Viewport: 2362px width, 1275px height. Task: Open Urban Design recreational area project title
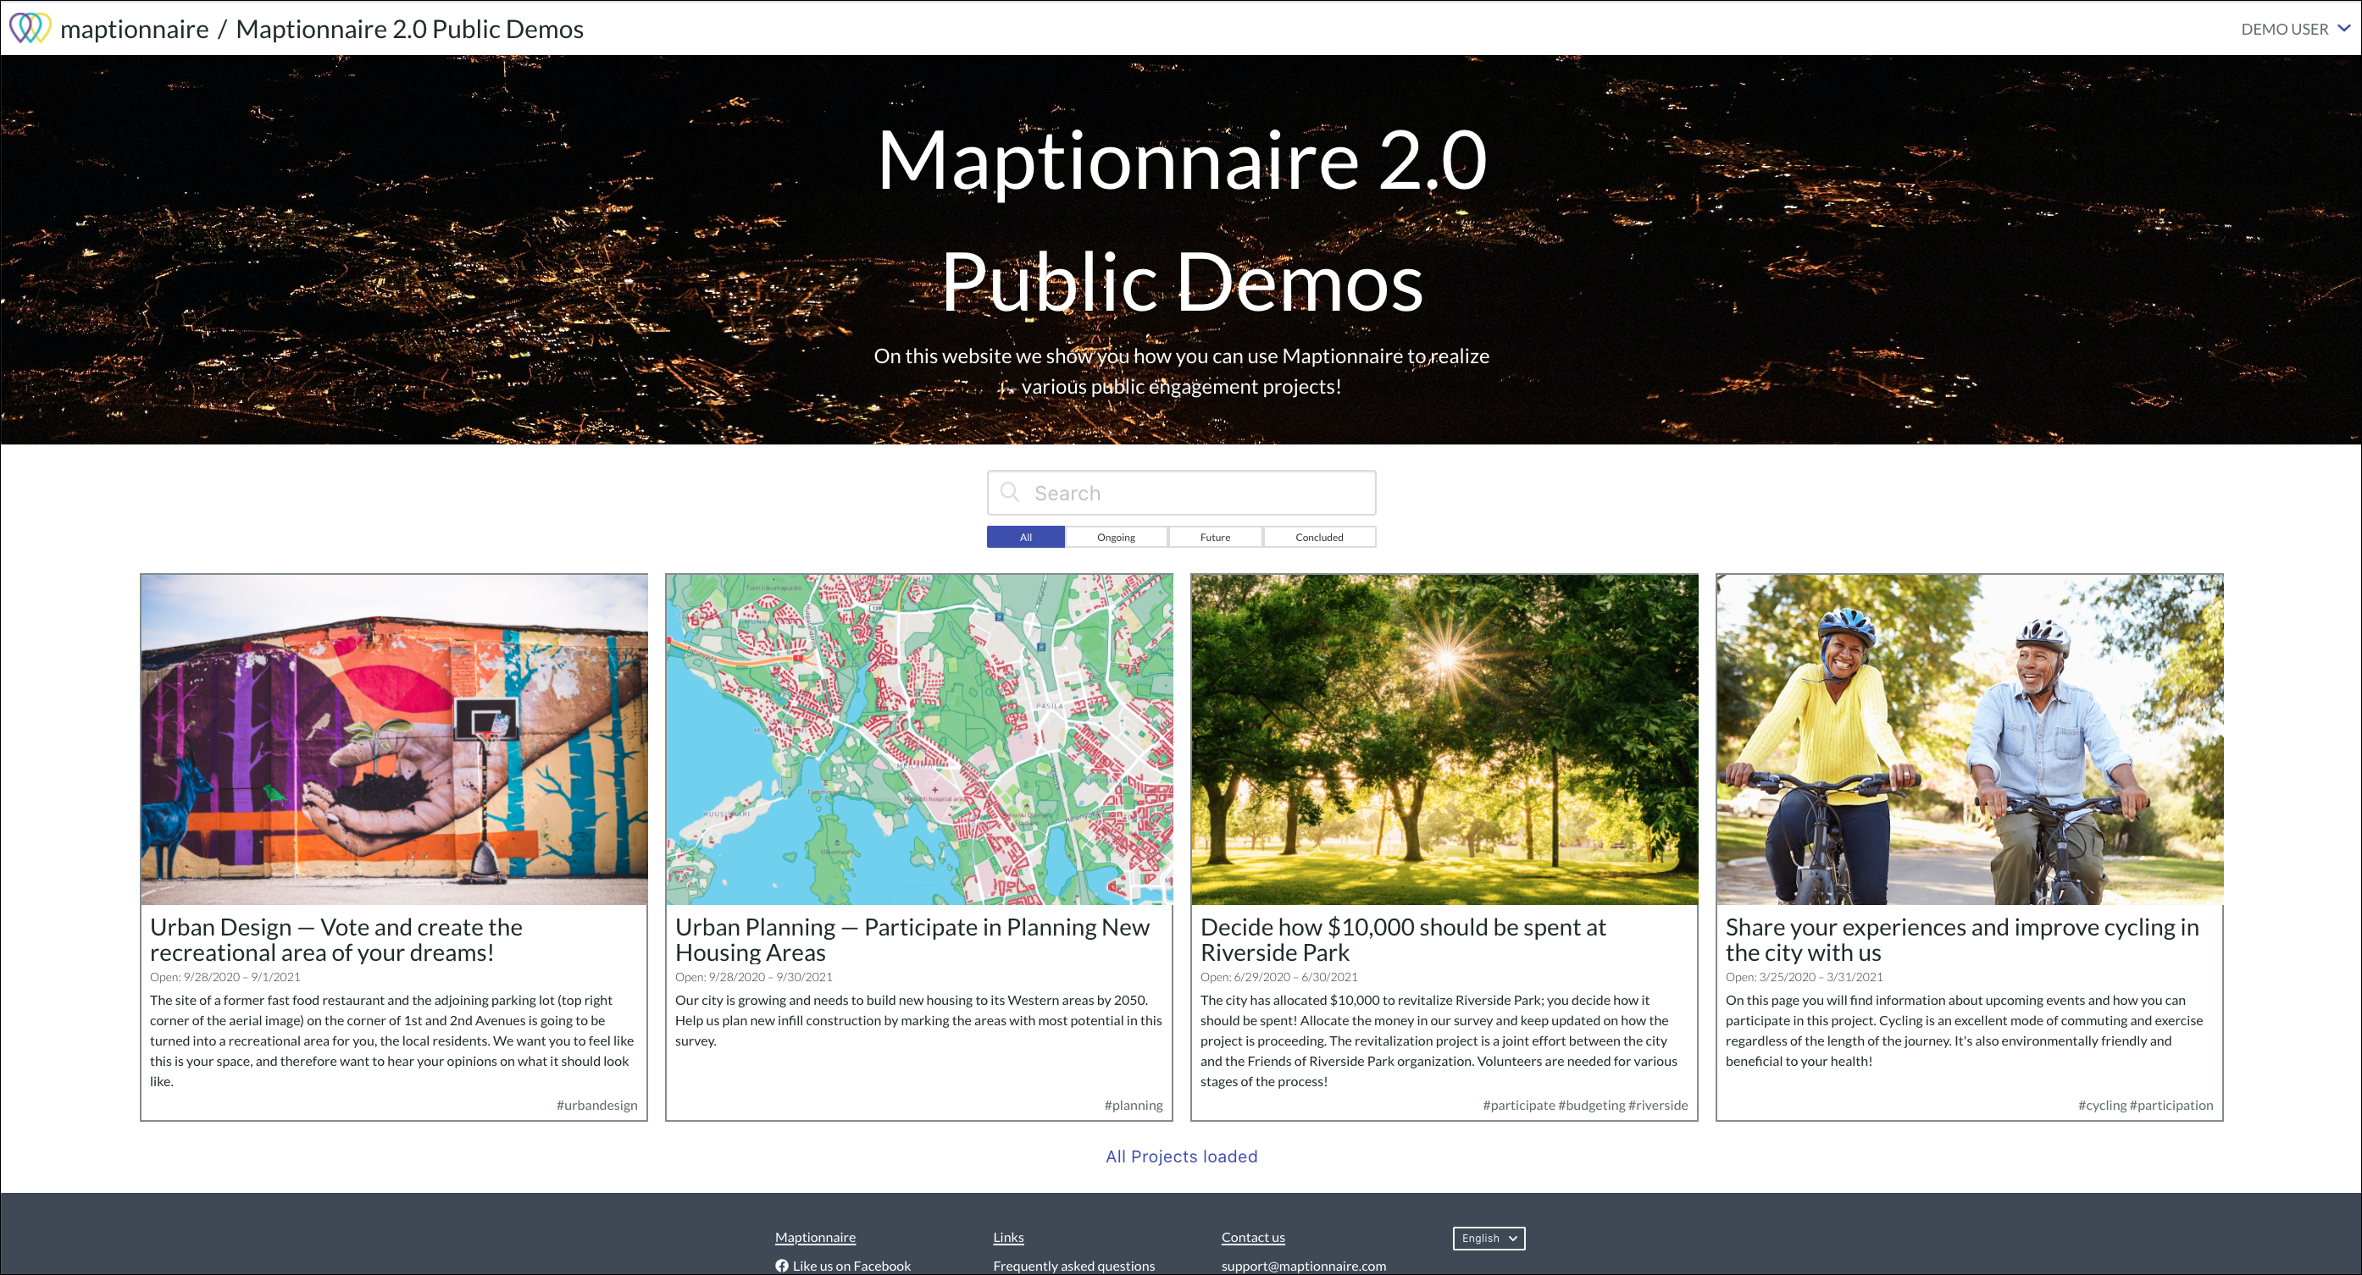(x=335, y=940)
